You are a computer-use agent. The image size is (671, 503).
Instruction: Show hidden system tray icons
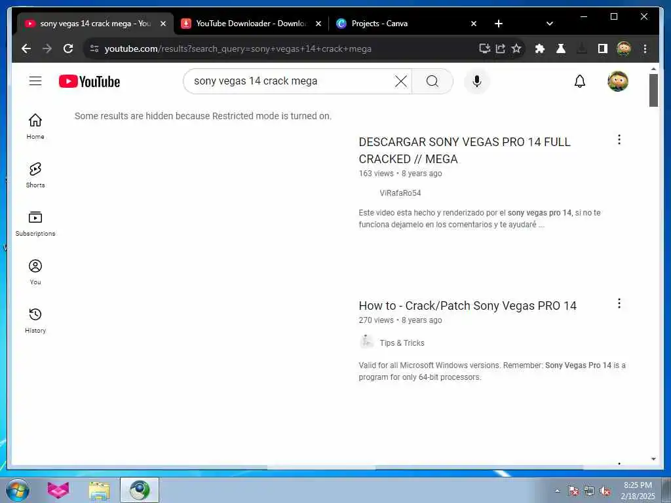(x=557, y=491)
